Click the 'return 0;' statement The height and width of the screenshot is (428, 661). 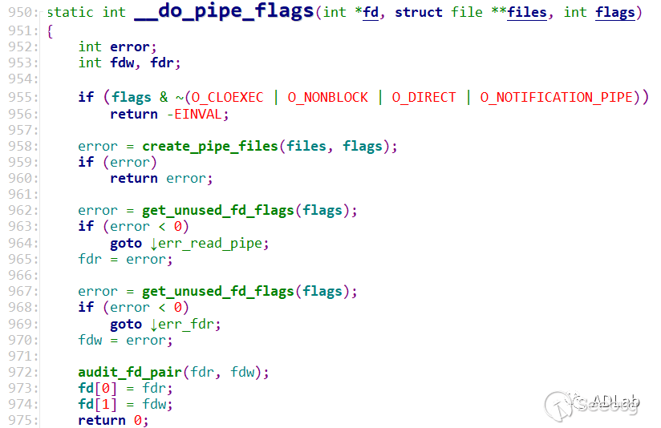click(113, 420)
